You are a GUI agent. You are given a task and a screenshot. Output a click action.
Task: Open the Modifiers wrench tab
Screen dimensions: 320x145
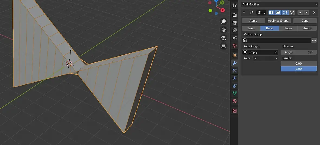[x=235, y=63]
